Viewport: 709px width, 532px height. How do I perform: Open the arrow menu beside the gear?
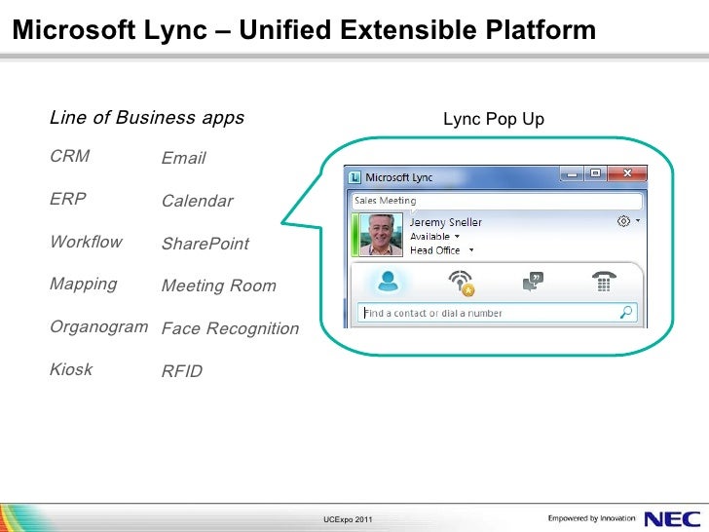coord(638,221)
